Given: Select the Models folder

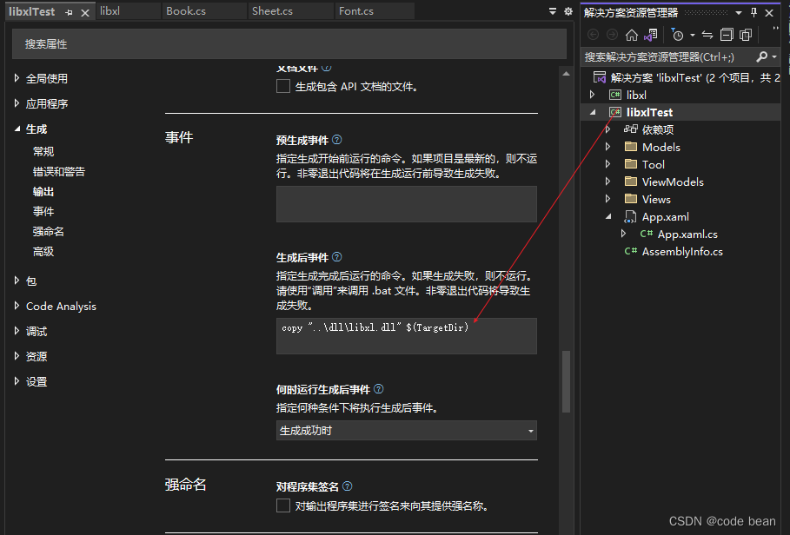Looking at the screenshot, I should pyautogui.click(x=661, y=147).
